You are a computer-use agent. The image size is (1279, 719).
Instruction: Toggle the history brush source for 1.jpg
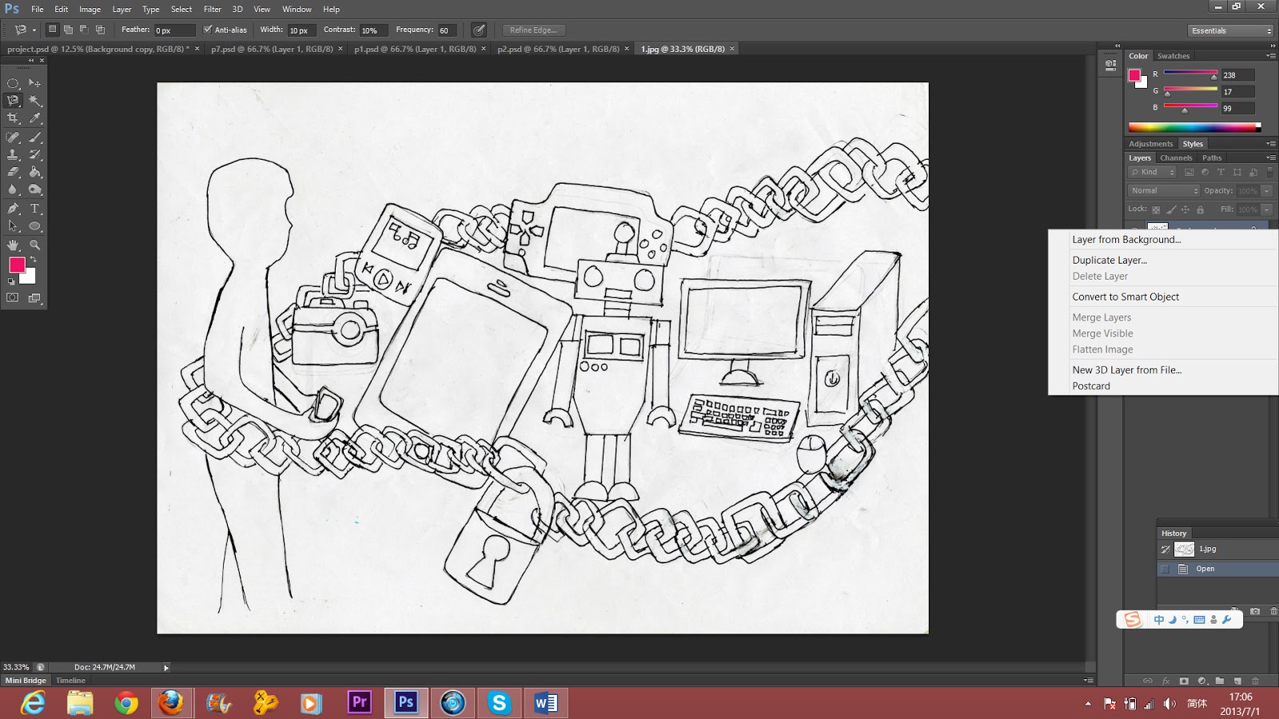click(1165, 549)
